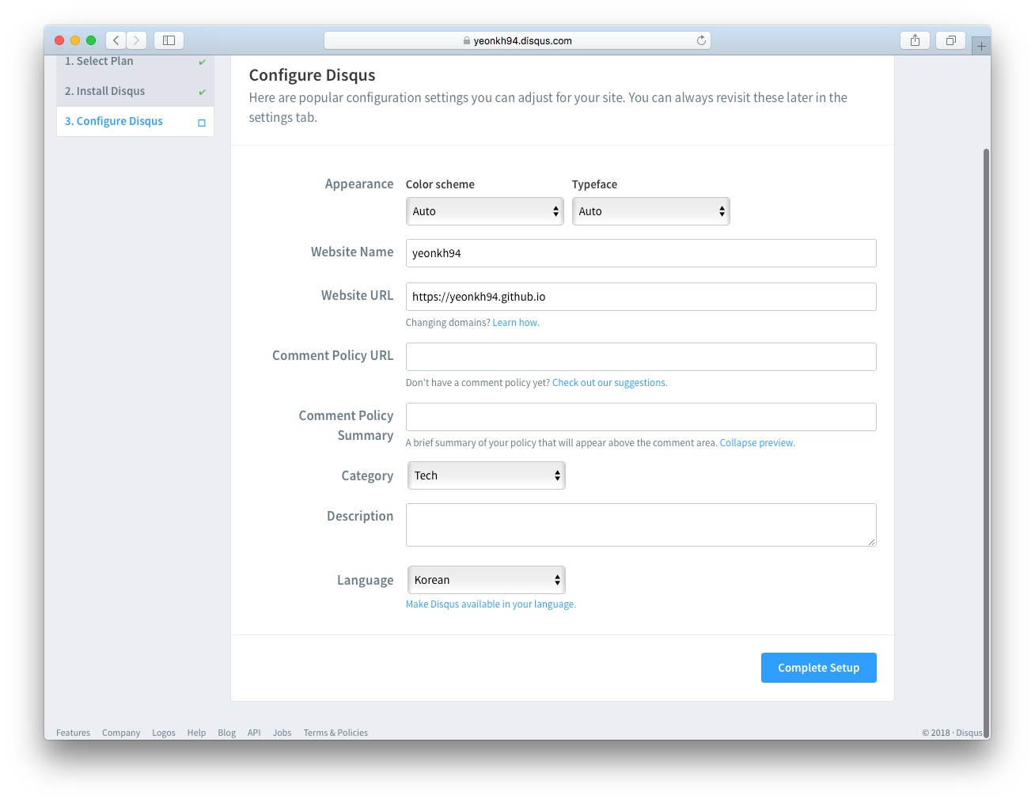Open the Share menu icon

pos(915,40)
